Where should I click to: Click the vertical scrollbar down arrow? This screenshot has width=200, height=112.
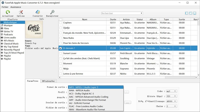click(x=198, y=75)
